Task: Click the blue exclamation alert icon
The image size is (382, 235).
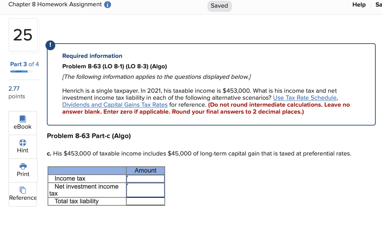Action: pos(50,45)
